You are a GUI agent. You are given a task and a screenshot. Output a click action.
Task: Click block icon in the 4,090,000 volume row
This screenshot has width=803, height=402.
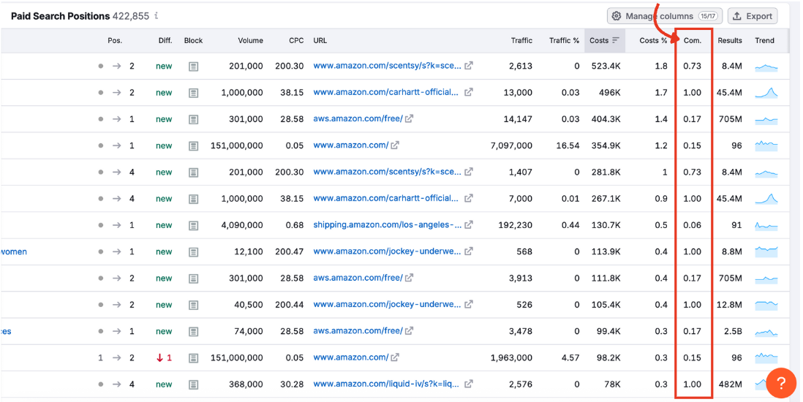[193, 225]
